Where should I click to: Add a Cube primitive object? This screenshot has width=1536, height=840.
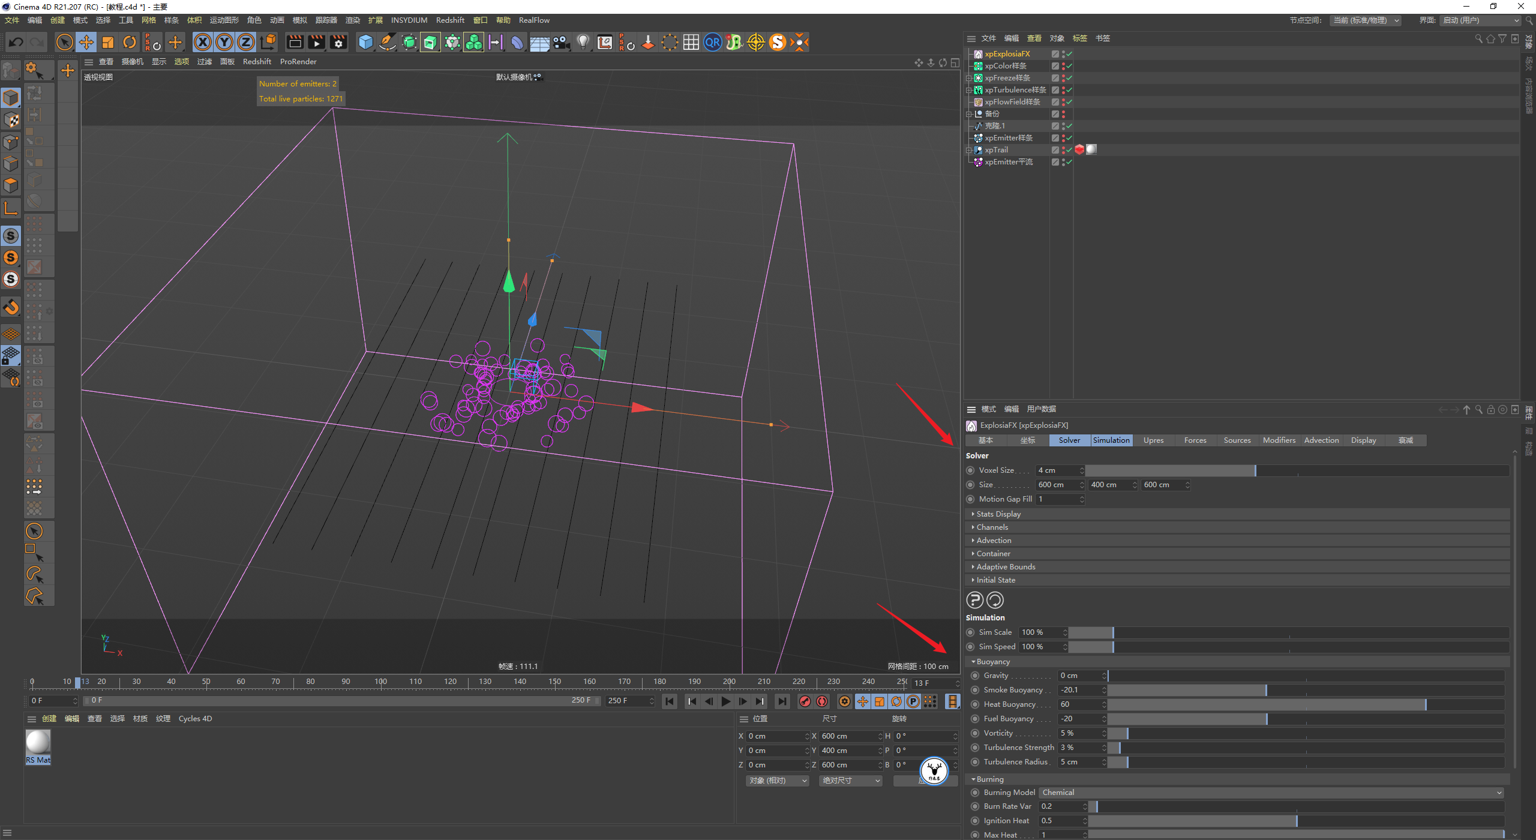[365, 42]
